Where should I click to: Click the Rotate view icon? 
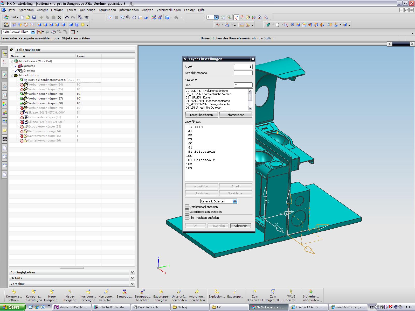pyautogui.click(x=134, y=17)
